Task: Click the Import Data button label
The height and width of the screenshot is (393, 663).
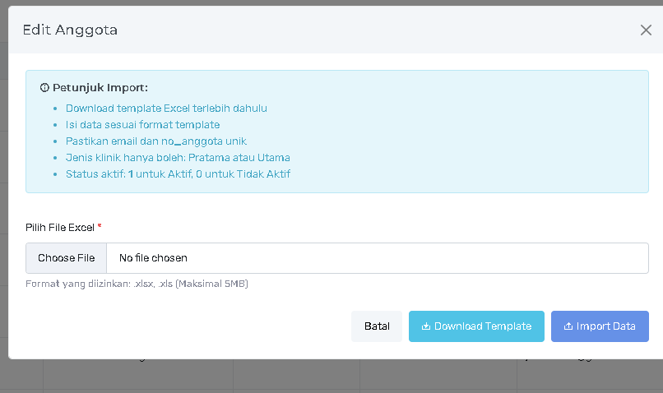Action: click(x=606, y=326)
